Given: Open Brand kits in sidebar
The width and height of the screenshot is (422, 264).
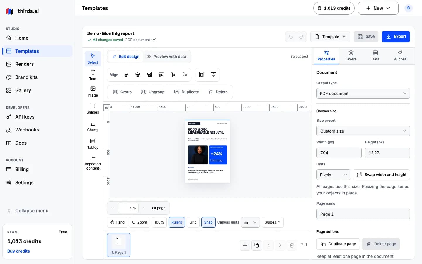Looking at the screenshot, I should coord(37,77).
